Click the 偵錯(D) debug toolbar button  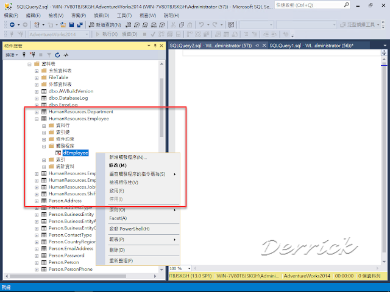tap(130, 34)
